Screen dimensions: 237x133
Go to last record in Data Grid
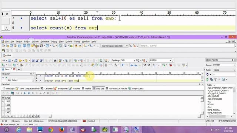pos(29,93)
